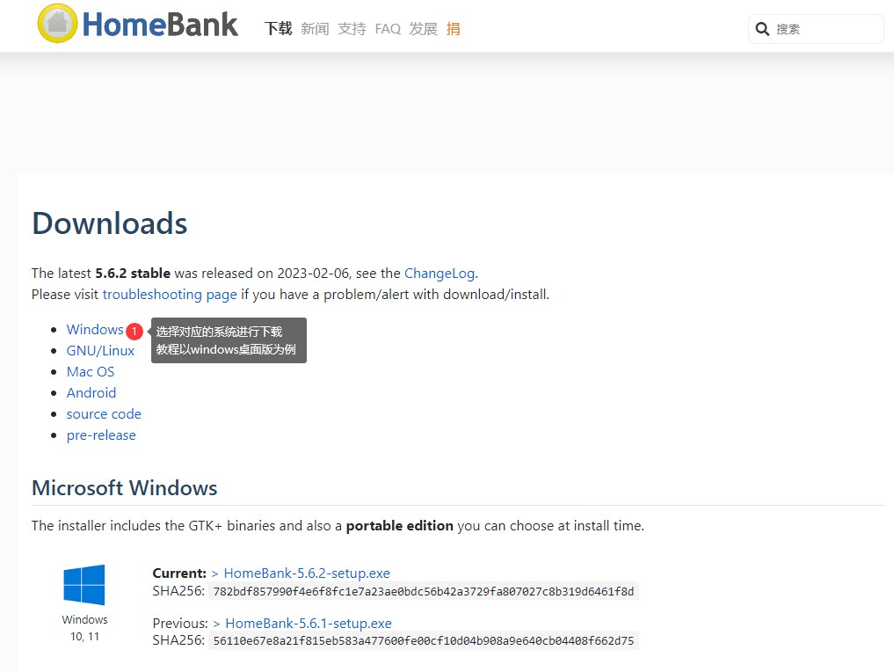Screen dimensions: 894x672
Task: Click the HomeBank coin logo icon
Action: (x=57, y=24)
